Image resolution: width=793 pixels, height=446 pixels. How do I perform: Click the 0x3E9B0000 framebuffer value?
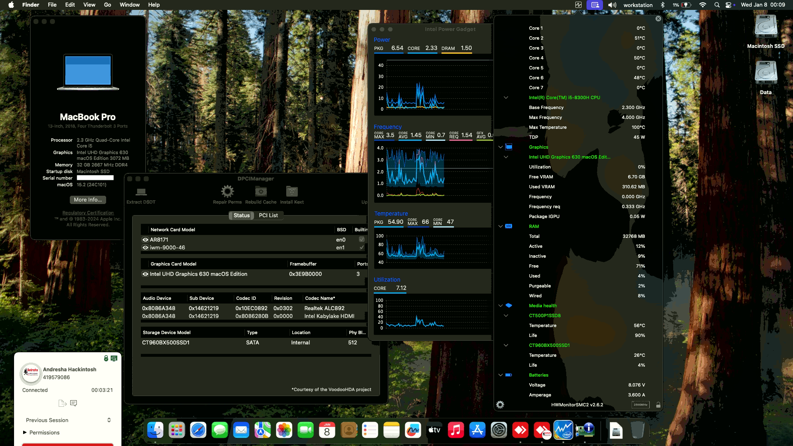[305, 274]
